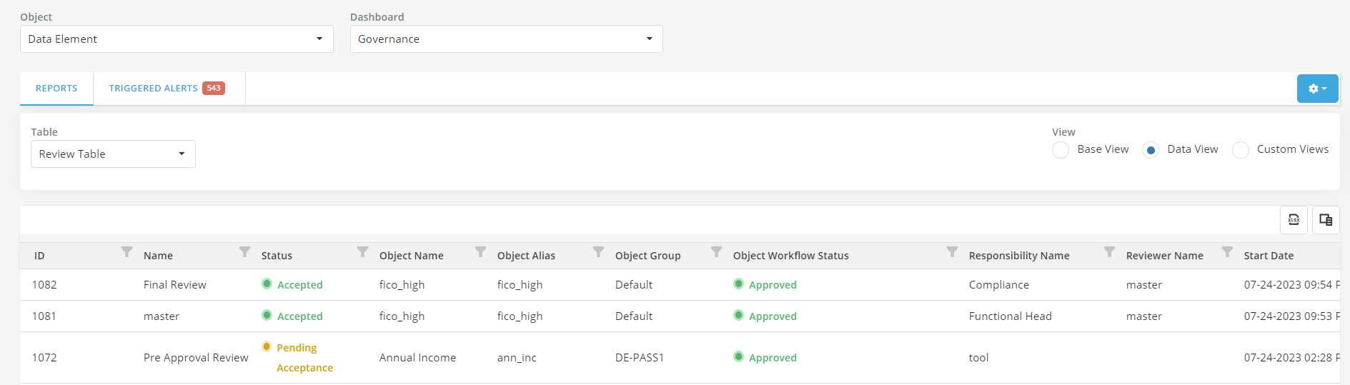The width and height of the screenshot is (1350, 385).
Task: Switch to Custom Views radio option
Action: (x=1241, y=150)
